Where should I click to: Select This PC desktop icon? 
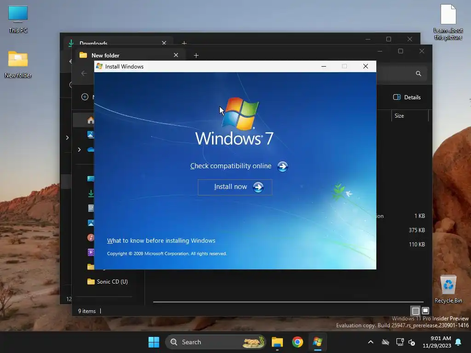click(x=18, y=19)
